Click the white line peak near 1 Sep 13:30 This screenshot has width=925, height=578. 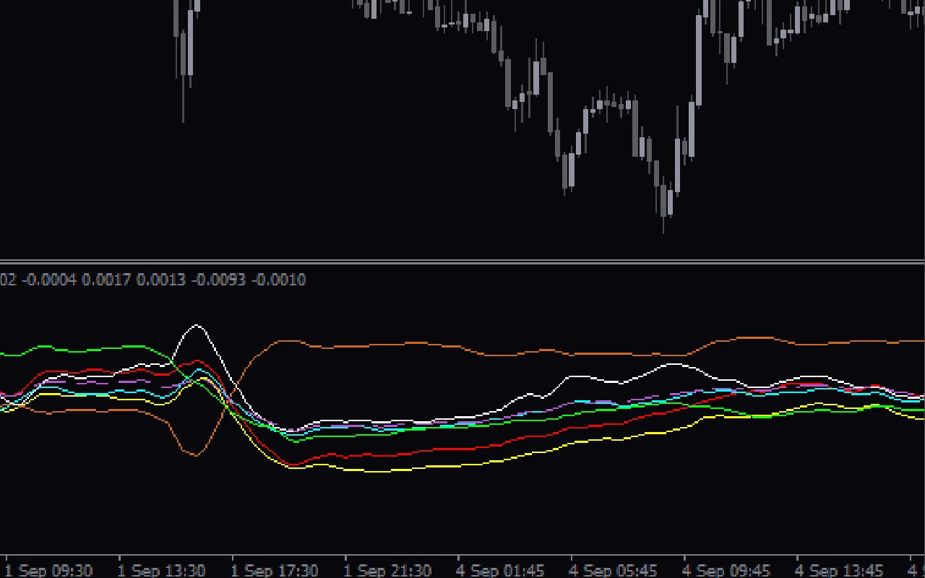coord(197,325)
